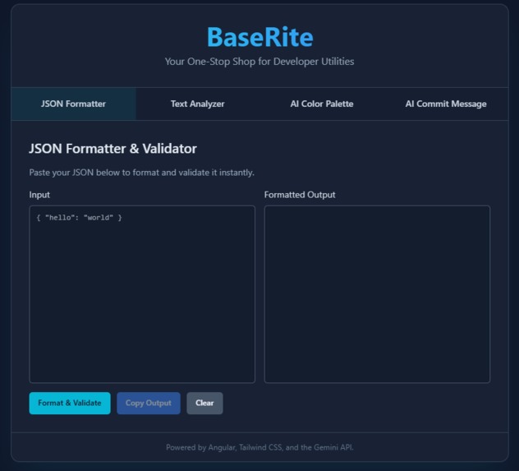Switch to the JSON Formatter tab

click(x=73, y=104)
